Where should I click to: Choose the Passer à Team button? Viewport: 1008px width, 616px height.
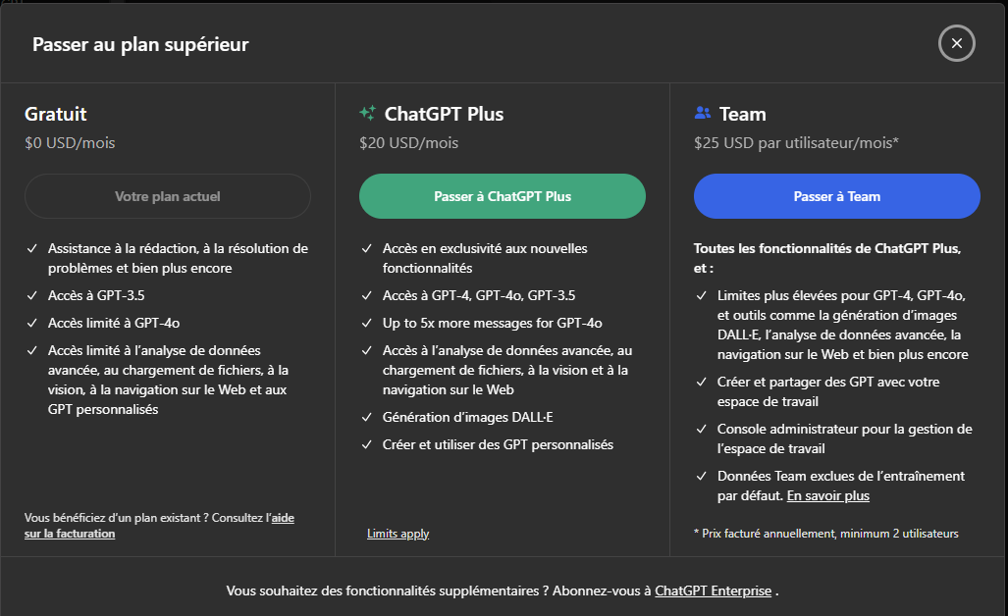[x=836, y=196]
